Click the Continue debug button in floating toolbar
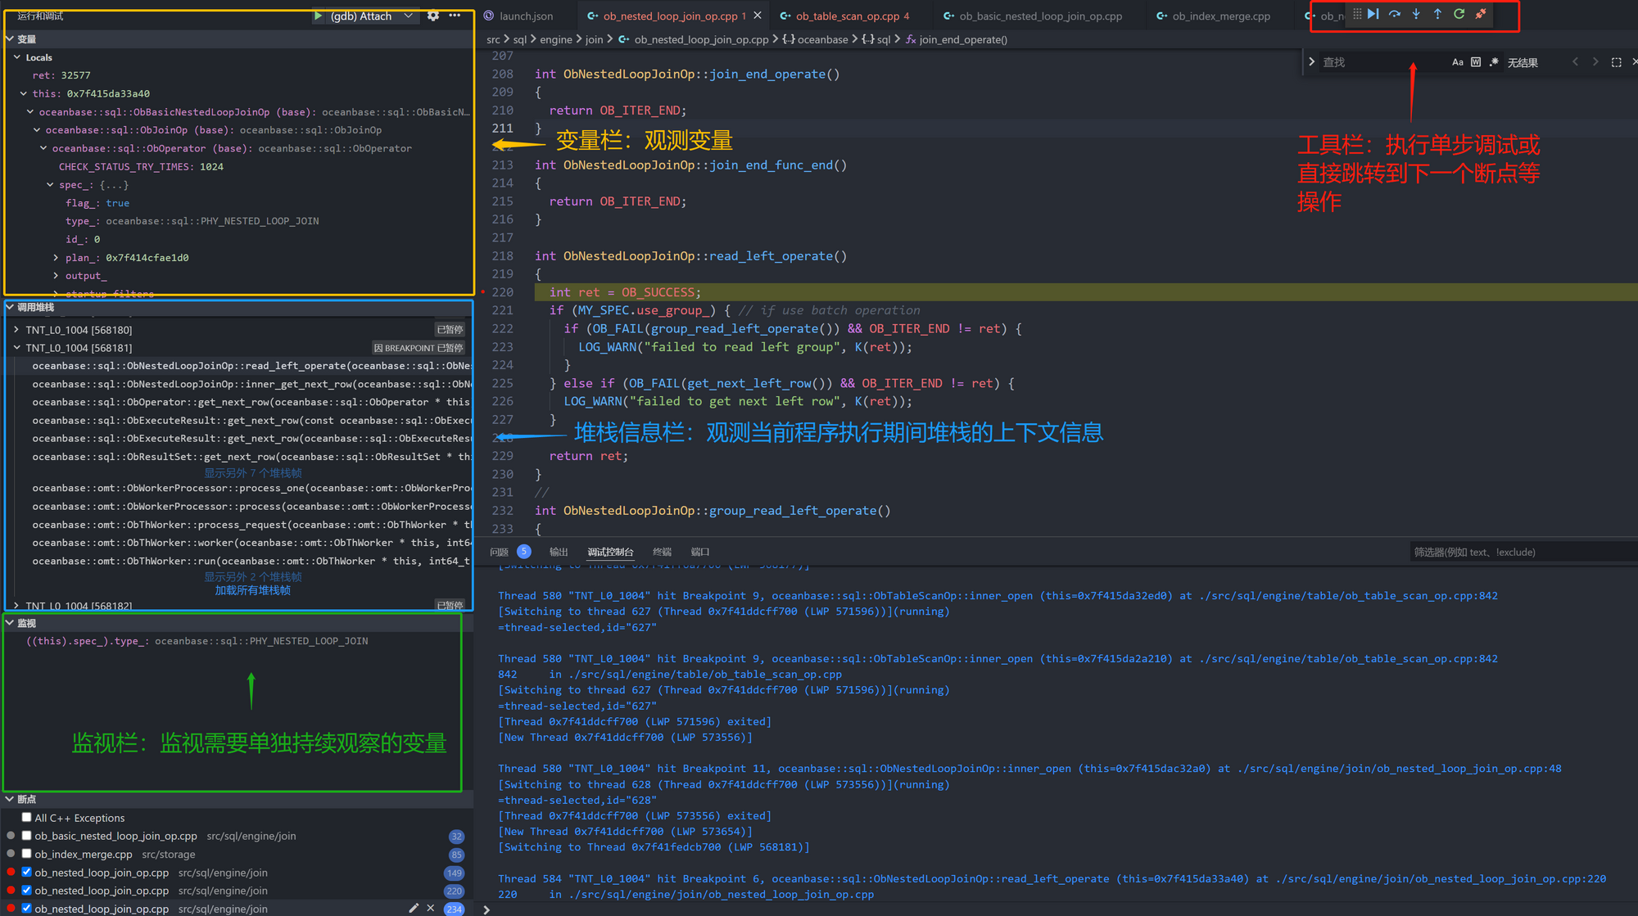Image resolution: width=1638 pixels, height=916 pixels. [1373, 14]
